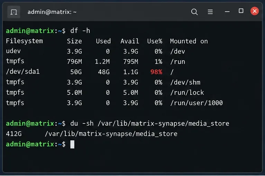
Task: Select the 'Mounted on' column header
Action: [189, 41]
